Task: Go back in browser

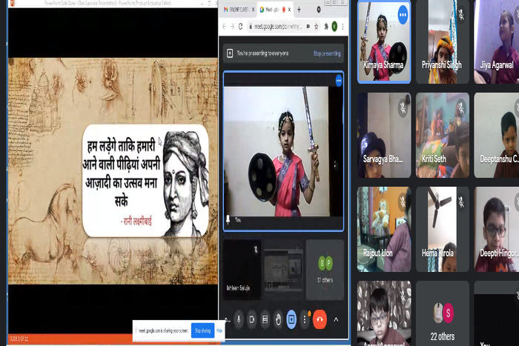Action: [x=225, y=27]
